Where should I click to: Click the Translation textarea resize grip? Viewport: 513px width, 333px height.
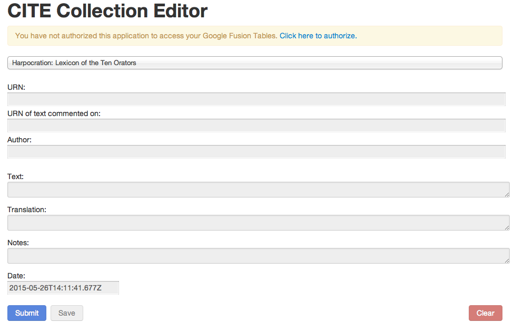tap(507, 227)
